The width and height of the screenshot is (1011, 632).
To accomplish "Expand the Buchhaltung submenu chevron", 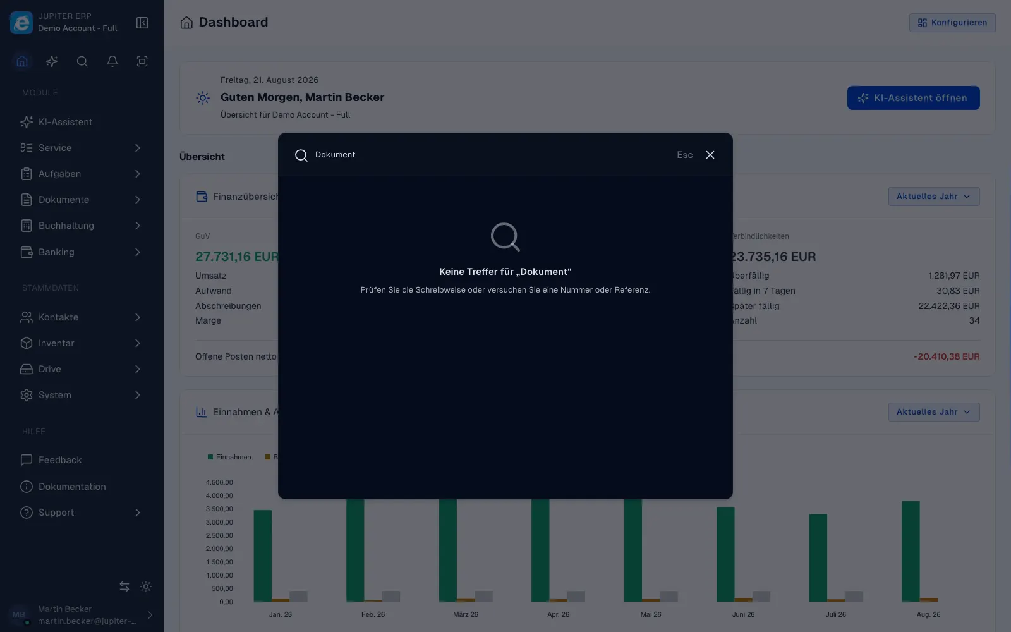I will click(x=137, y=226).
